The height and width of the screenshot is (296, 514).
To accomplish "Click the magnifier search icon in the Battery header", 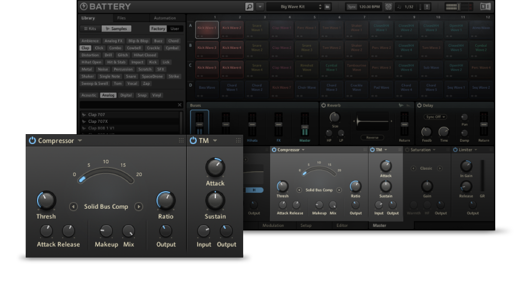I will tap(249, 6).
